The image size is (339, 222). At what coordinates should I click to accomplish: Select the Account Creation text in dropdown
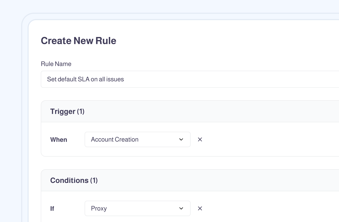pyautogui.click(x=115, y=140)
